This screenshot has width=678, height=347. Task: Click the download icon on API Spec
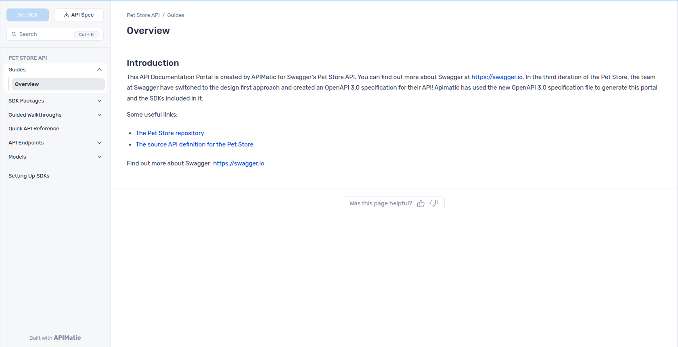(67, 15)
